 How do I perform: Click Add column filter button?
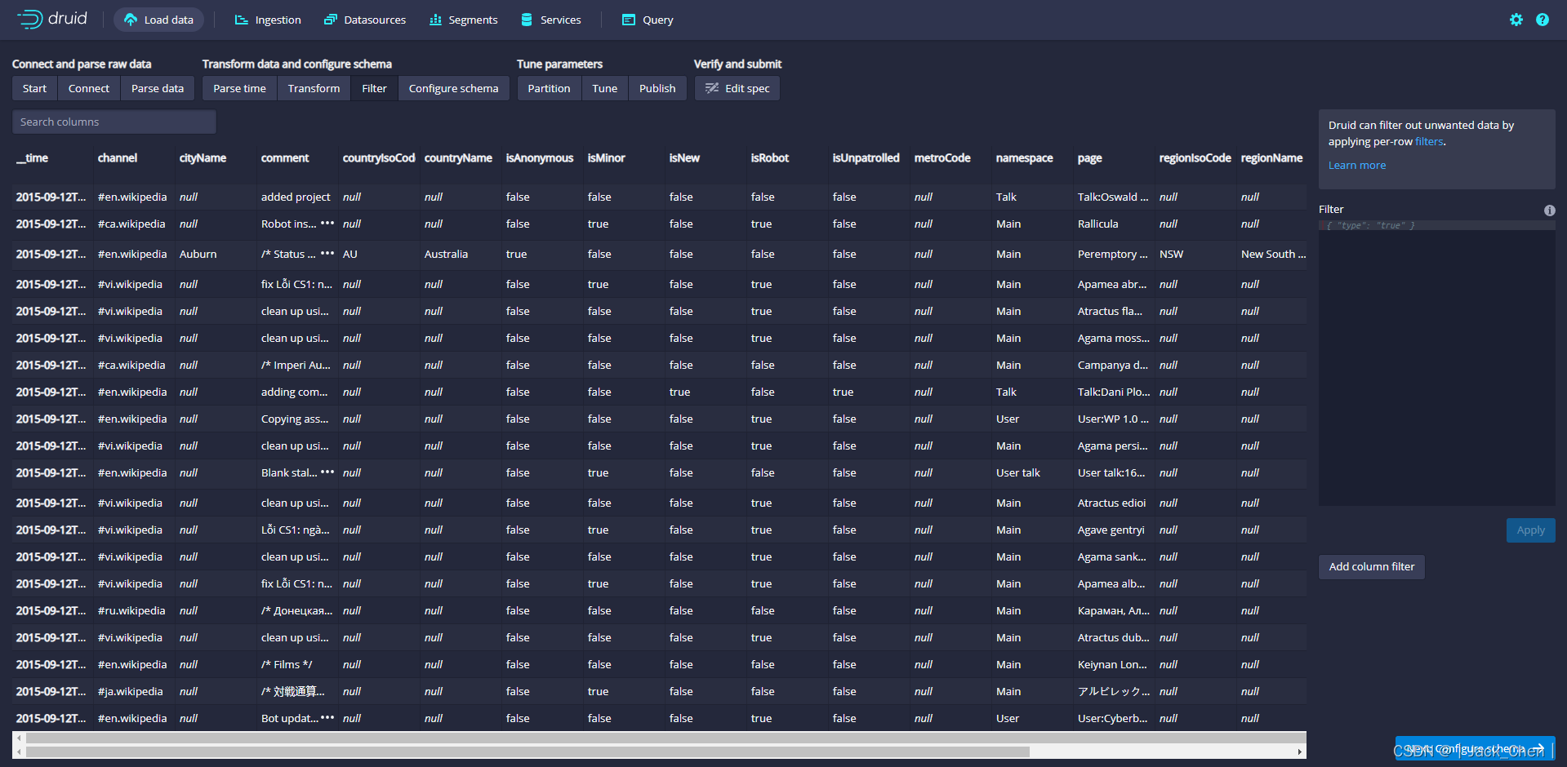[x=1372, y=567]
